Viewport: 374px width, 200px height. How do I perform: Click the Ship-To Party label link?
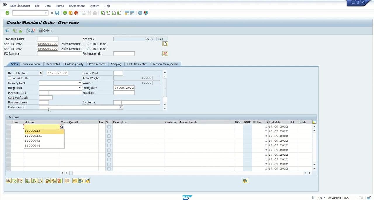(x=13, y=49)
